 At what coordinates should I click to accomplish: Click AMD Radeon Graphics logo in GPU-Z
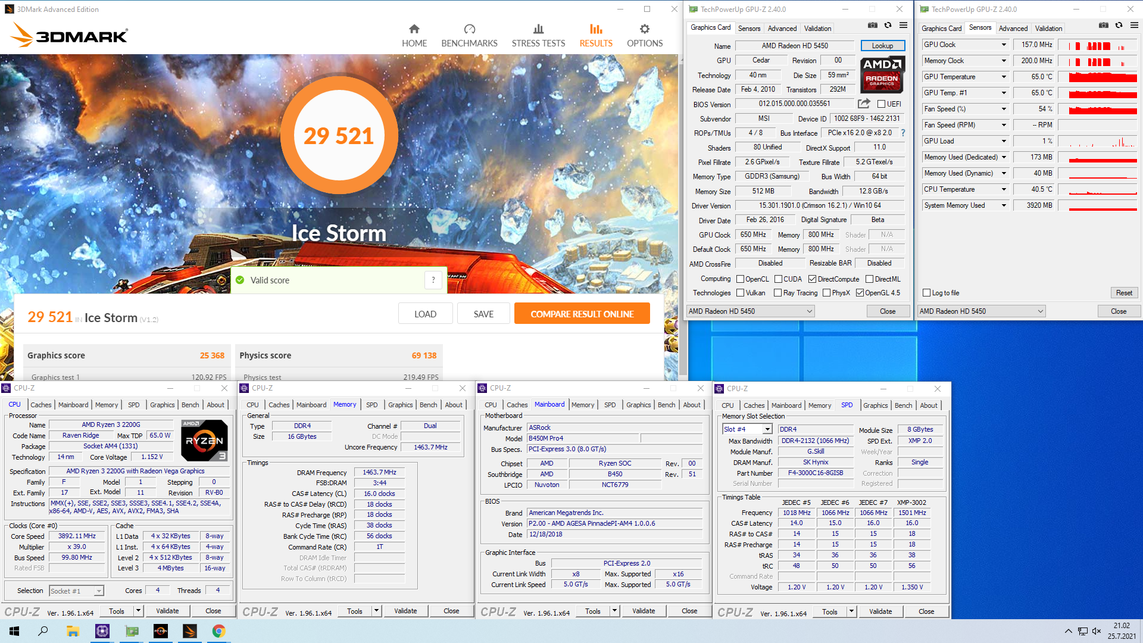click(882, 74)
